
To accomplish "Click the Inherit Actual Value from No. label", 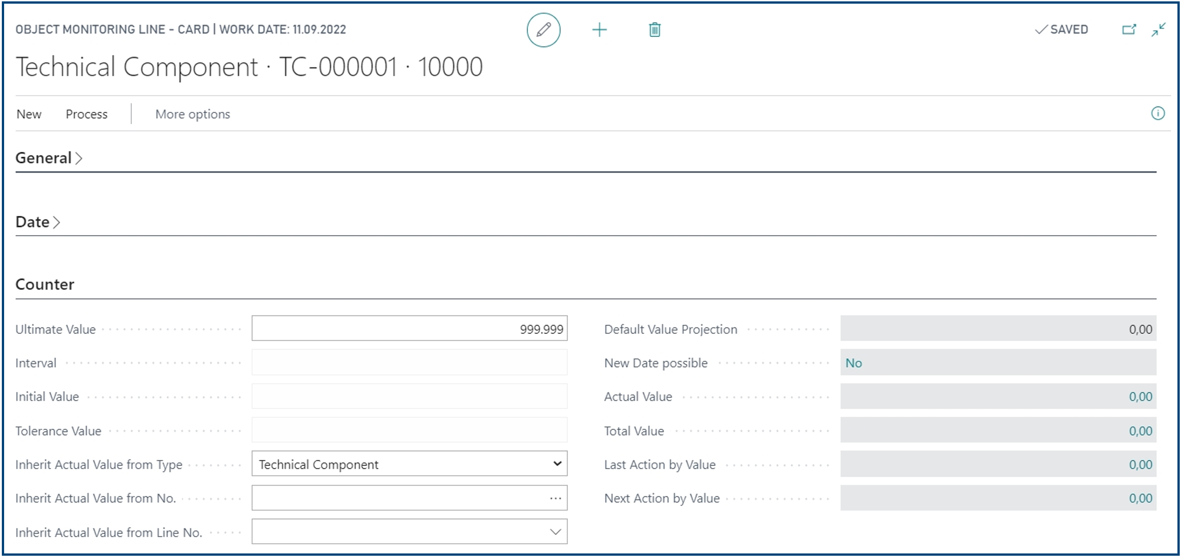I will 96,498.
